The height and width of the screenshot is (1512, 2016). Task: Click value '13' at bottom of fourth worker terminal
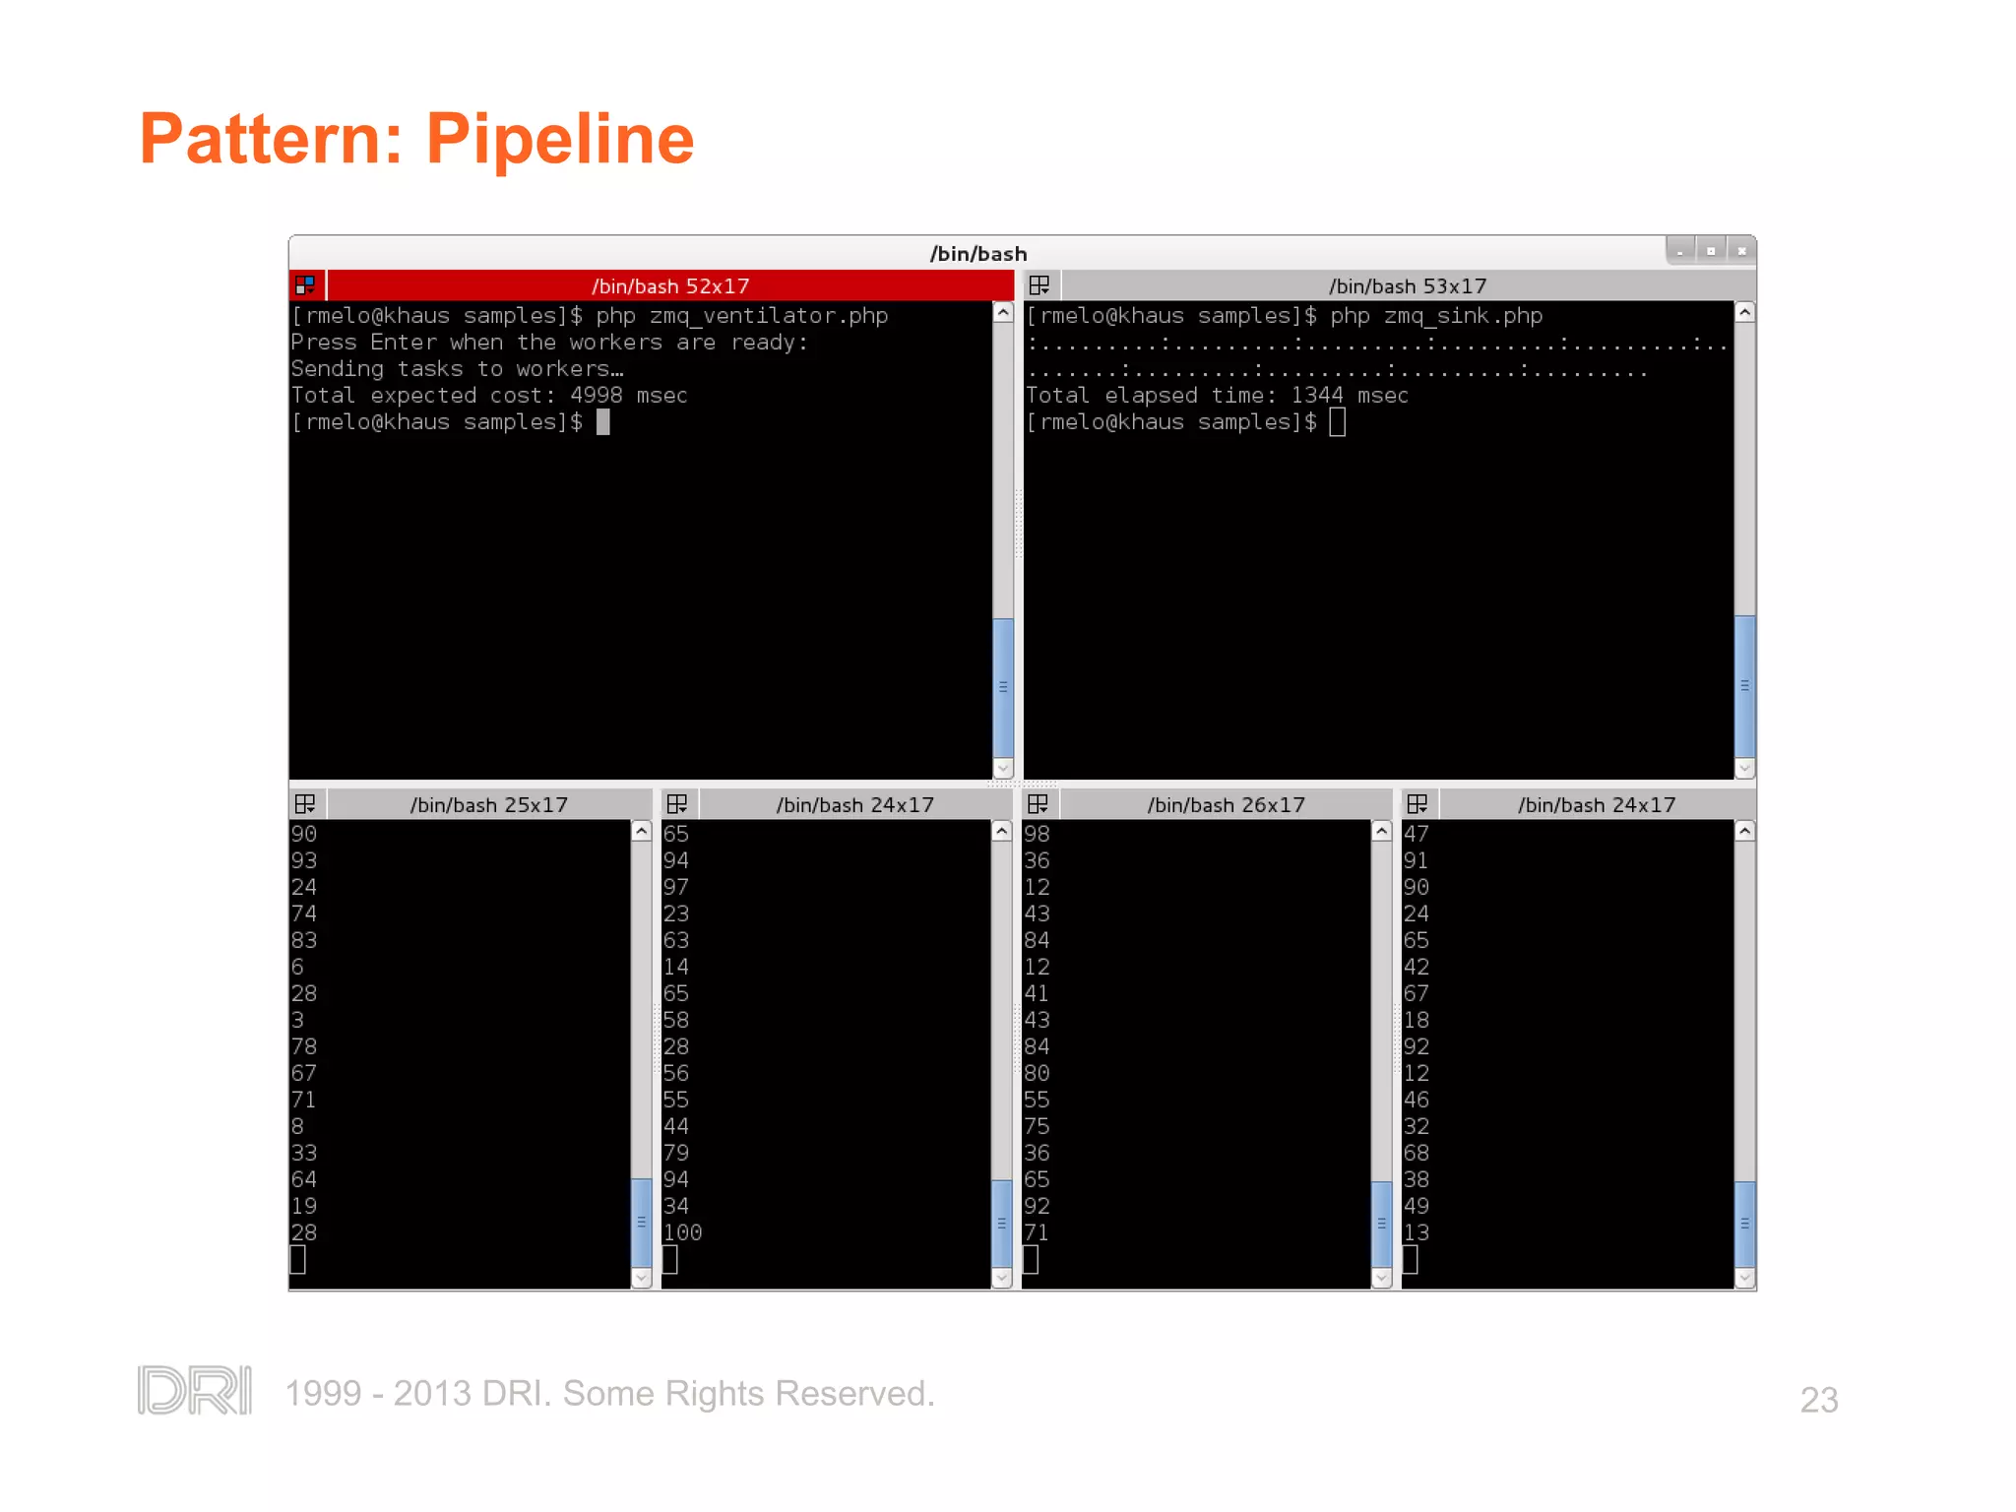click(x=1416, y=1232)
